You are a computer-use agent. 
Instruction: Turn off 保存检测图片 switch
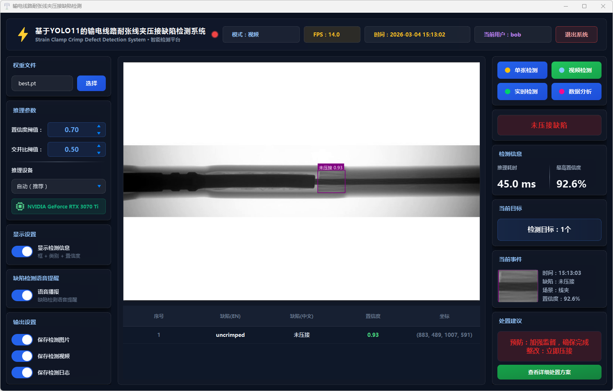tap(22, 340)
